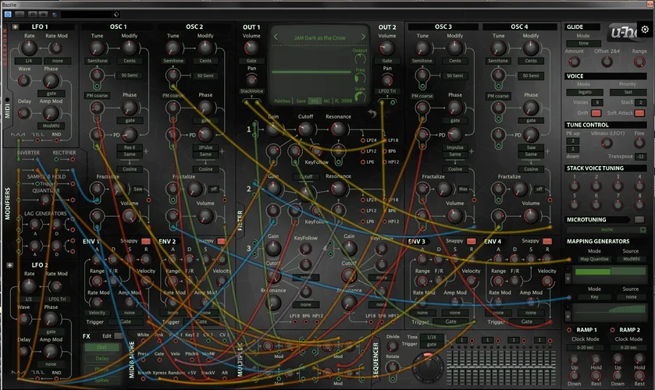Toggle the Drift switch in Voice section
This screenshot has height=390, width=655.
pos(596,114)
